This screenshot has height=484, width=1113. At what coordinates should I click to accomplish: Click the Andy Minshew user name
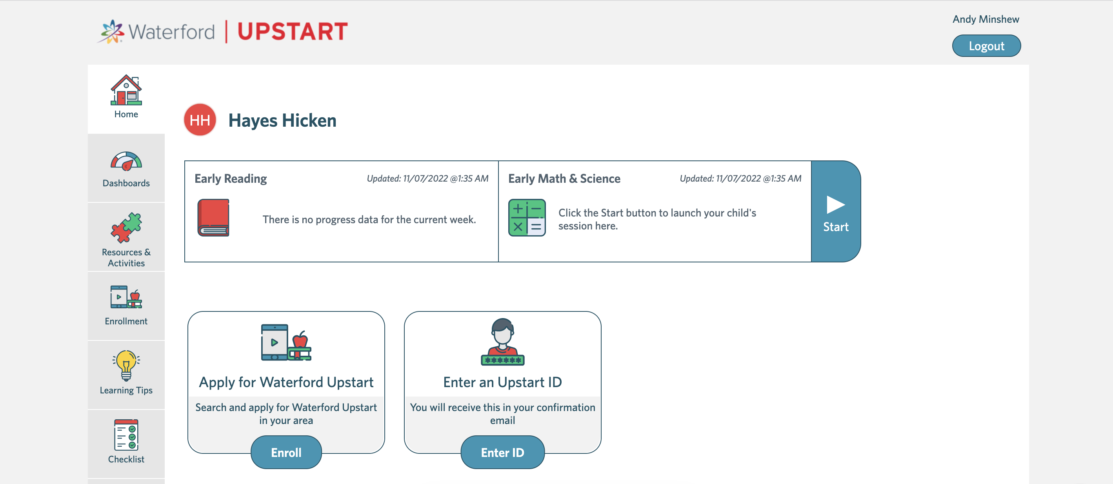pyautogui.click(x=986, y=19)
